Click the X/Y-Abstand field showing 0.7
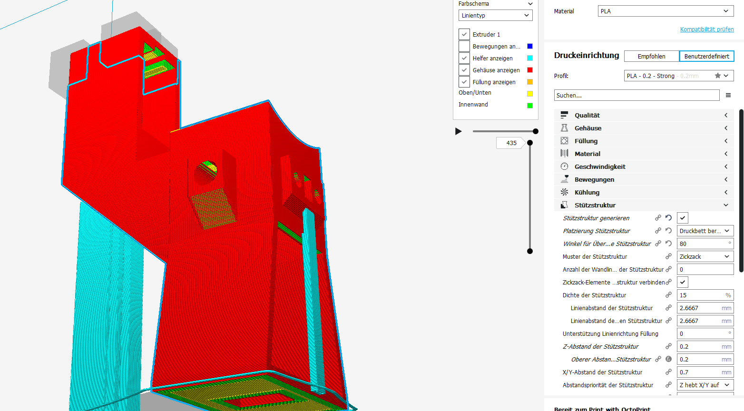 tap(705, 372)
